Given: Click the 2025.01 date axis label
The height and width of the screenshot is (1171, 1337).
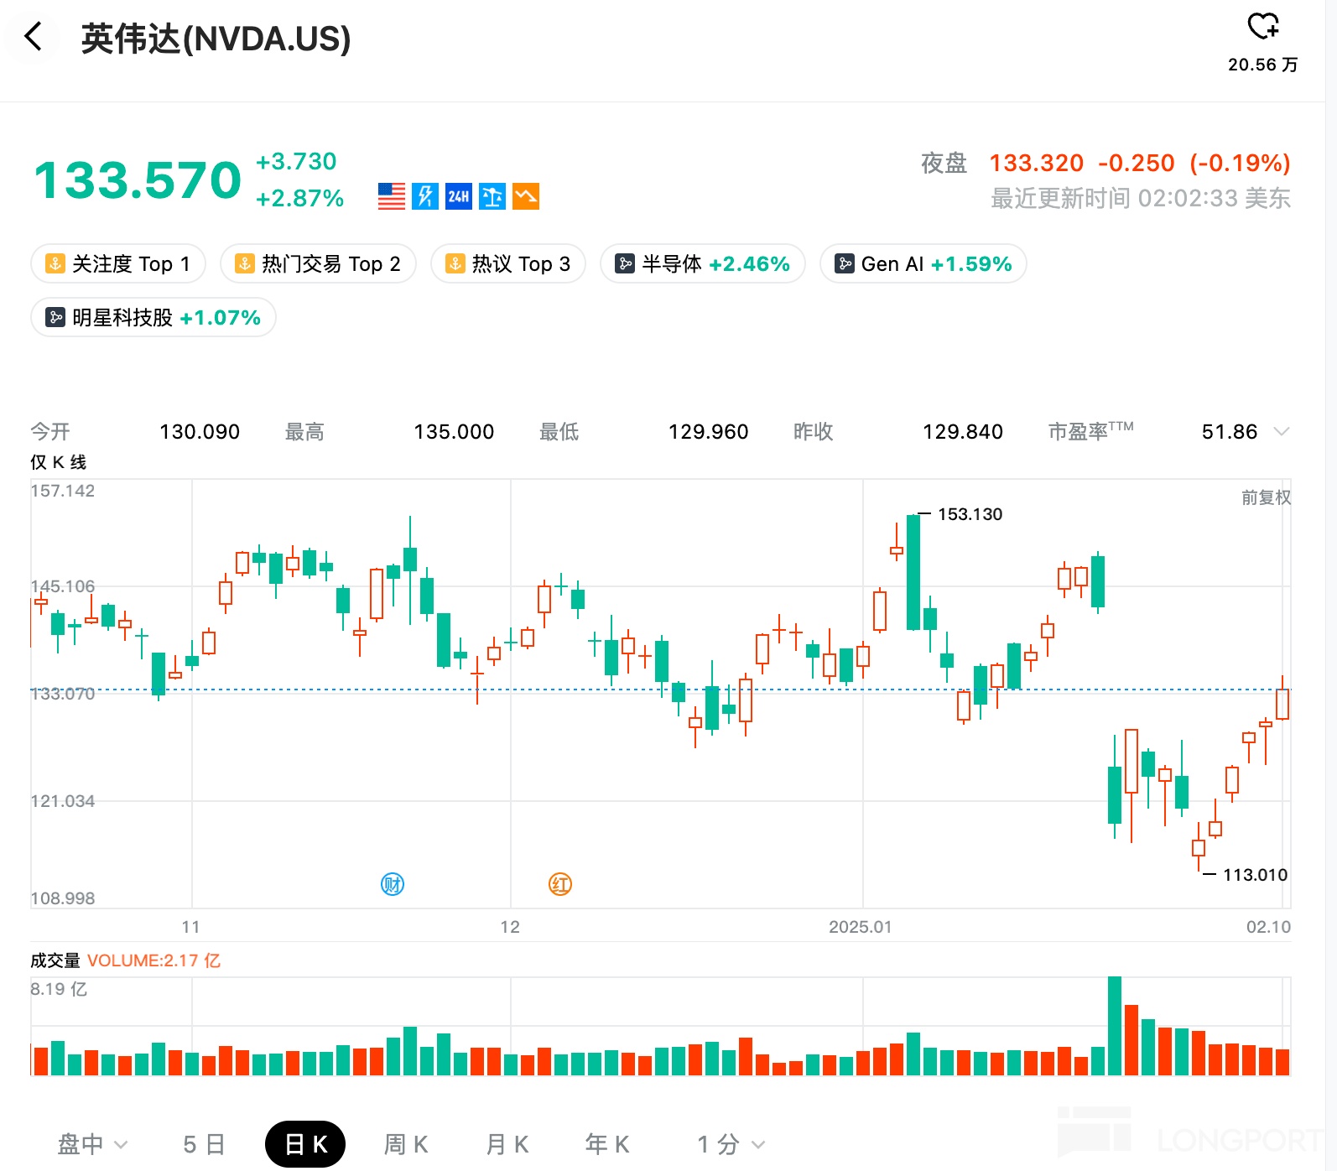Looking at the screenshot, I should point(861,927).
